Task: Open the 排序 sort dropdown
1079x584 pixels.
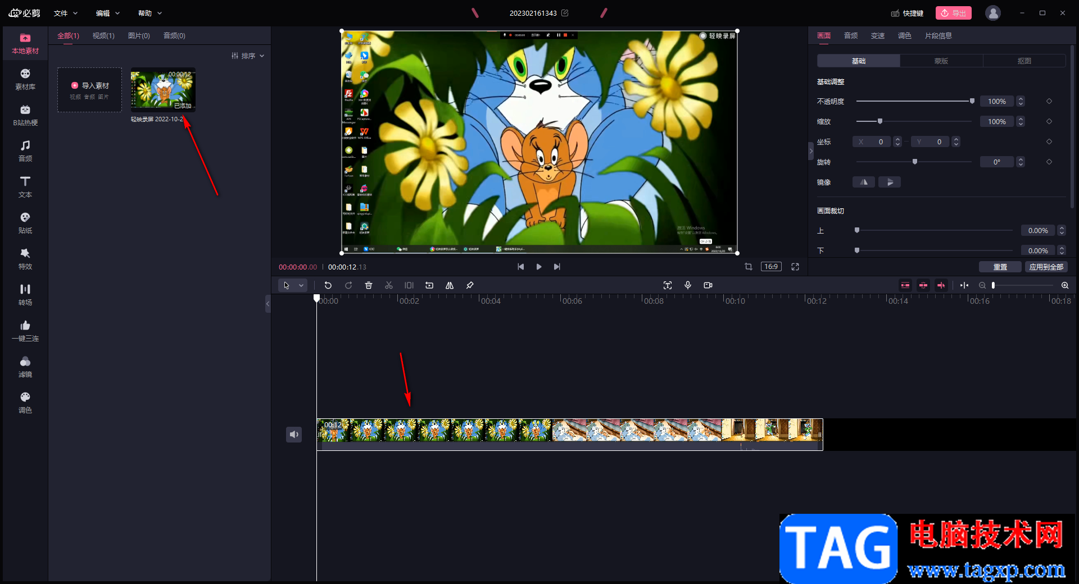Action: tap(248, 56)
